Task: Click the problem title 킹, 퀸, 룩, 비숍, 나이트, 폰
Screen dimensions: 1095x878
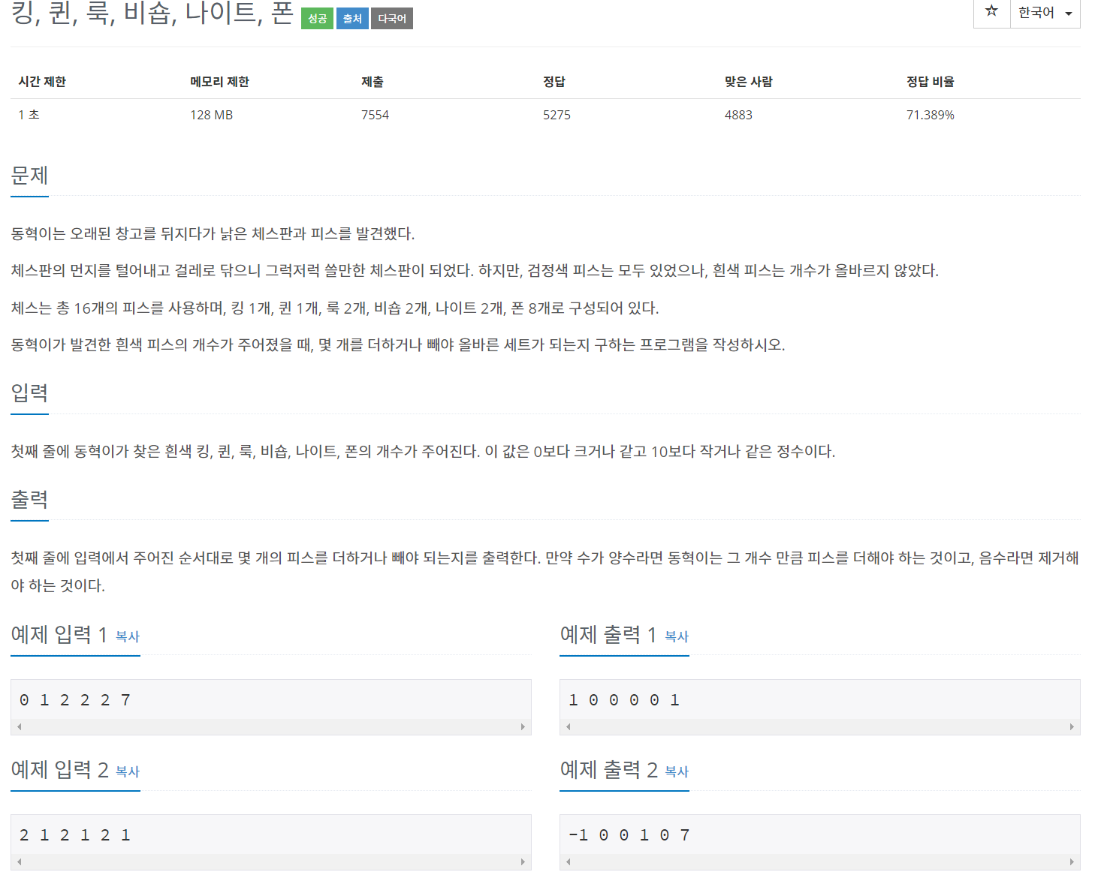Action: click(x=152, y=14)
